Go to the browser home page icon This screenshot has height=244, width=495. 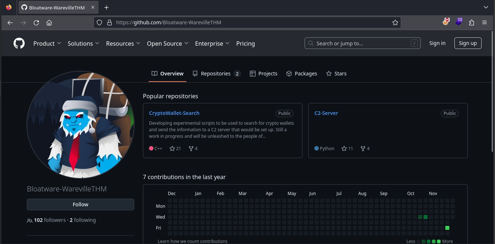pos(49,22)
